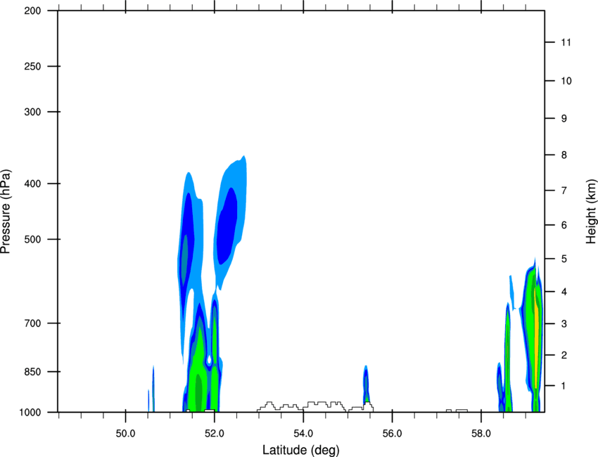Click the 1000 pressure tick label

coord(30,413)
